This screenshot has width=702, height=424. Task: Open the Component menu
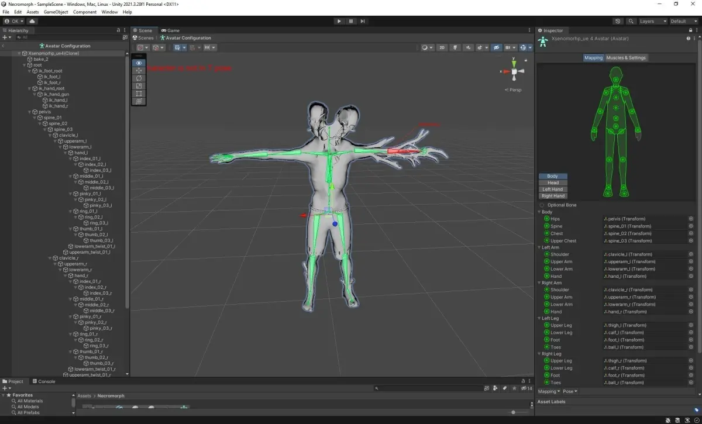coord(85,12)
